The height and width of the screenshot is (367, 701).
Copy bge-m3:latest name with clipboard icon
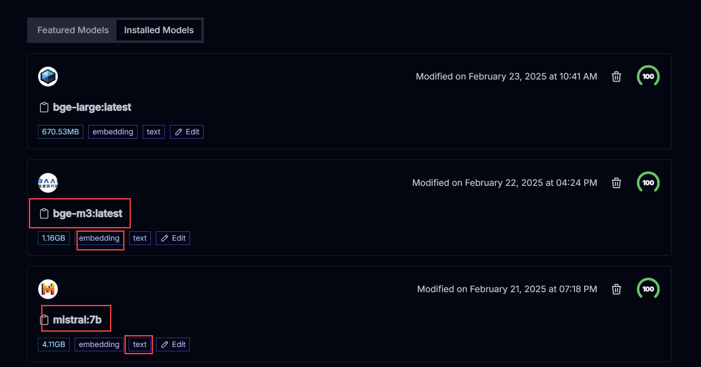[x=44, y=213]
